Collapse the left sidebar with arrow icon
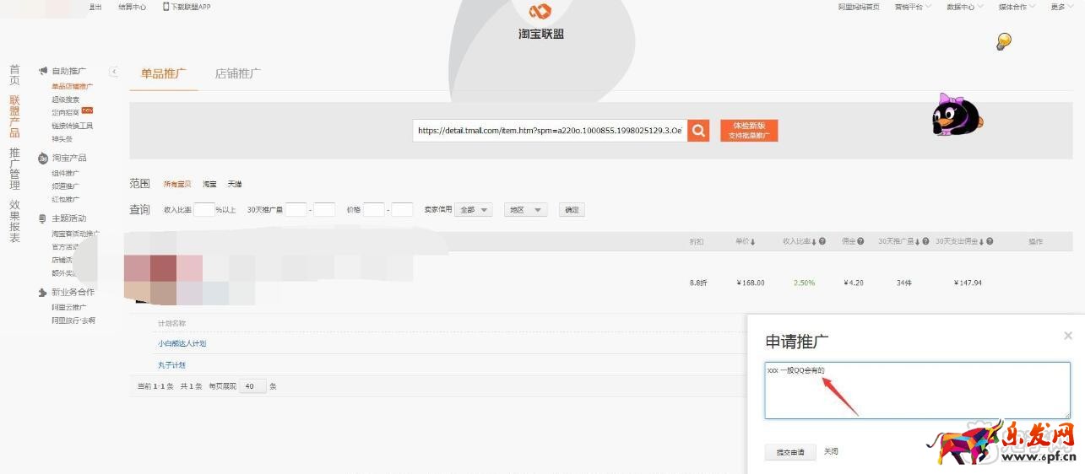 click(x=114, y=72)
